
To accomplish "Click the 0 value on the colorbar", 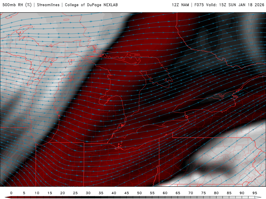I will click(x=11, y=193).
